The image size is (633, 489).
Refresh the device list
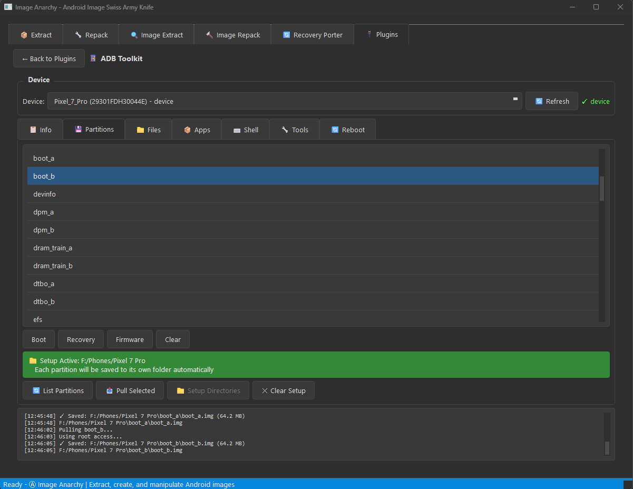pyautogui.click(x=552, y=101)
